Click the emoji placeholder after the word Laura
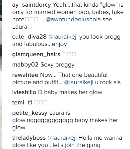The image size is (130, 149). click(x=30, y=27)
